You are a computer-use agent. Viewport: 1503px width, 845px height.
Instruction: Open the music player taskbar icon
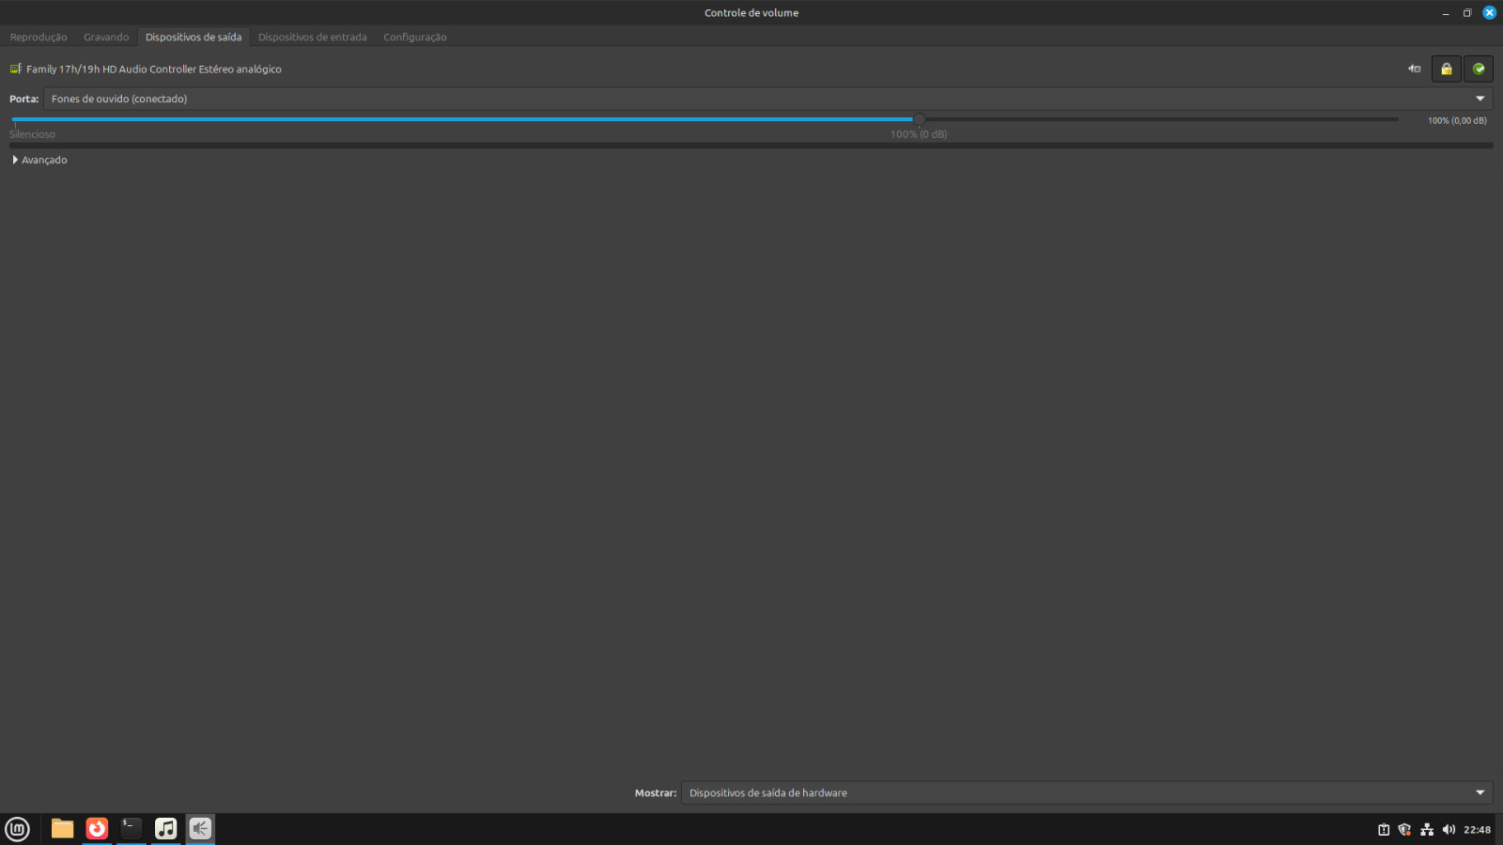(165, 828)
